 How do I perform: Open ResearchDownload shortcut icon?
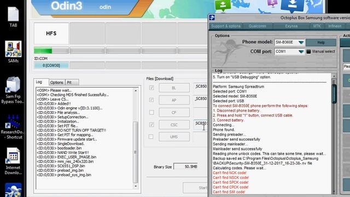point(13,126)
